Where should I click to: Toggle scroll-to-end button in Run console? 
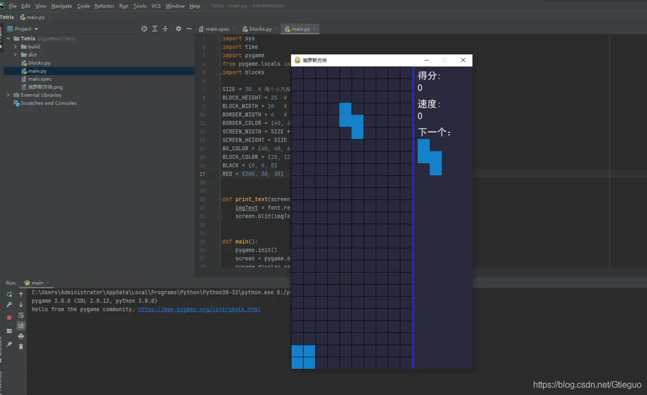point(21,325)
